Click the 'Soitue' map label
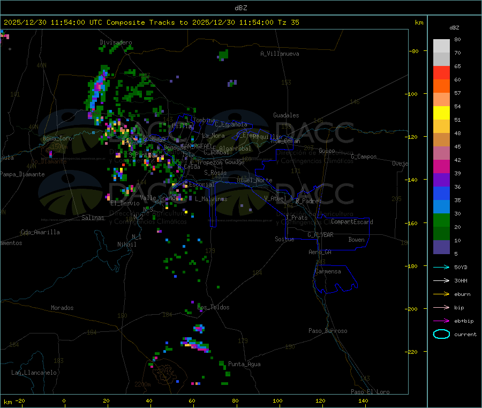 pos(284,239)
